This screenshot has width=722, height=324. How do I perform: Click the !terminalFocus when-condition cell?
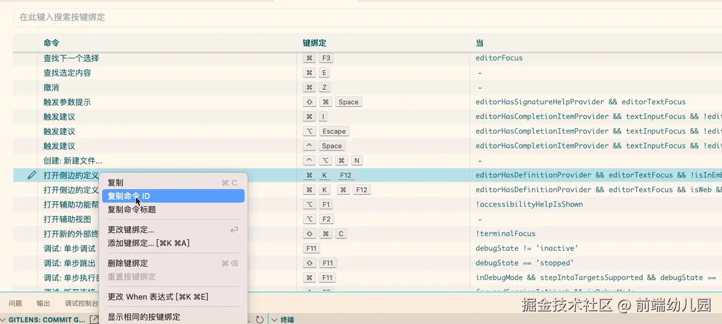tap(506, 234)
